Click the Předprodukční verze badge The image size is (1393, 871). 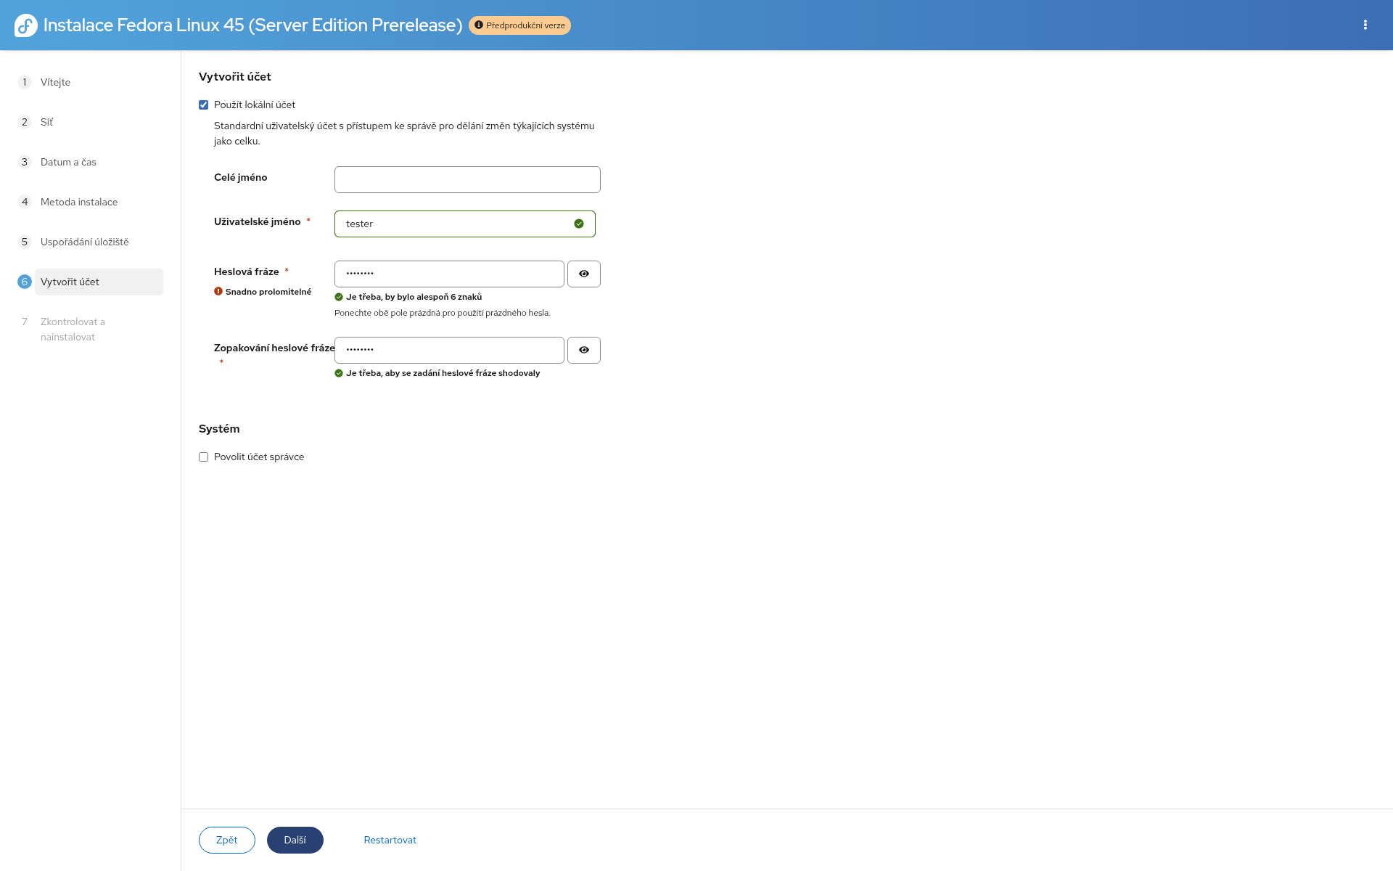(x=519, y=25)
